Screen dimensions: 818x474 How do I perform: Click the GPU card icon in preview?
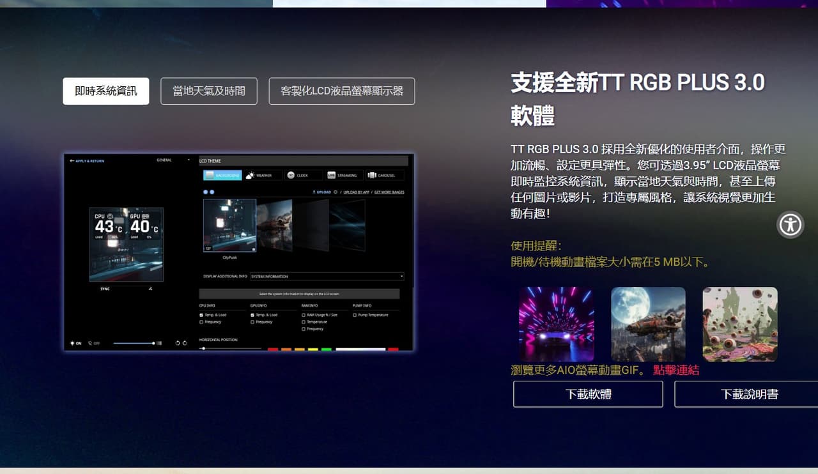(x=145, y=216)
